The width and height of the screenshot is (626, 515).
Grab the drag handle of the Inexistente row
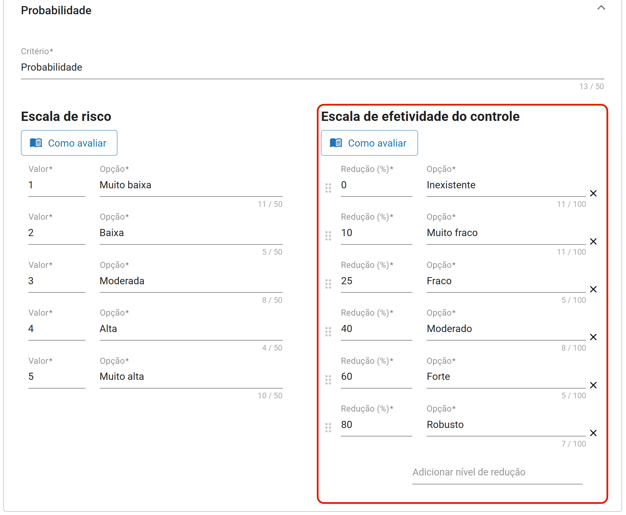coord(328,188)
